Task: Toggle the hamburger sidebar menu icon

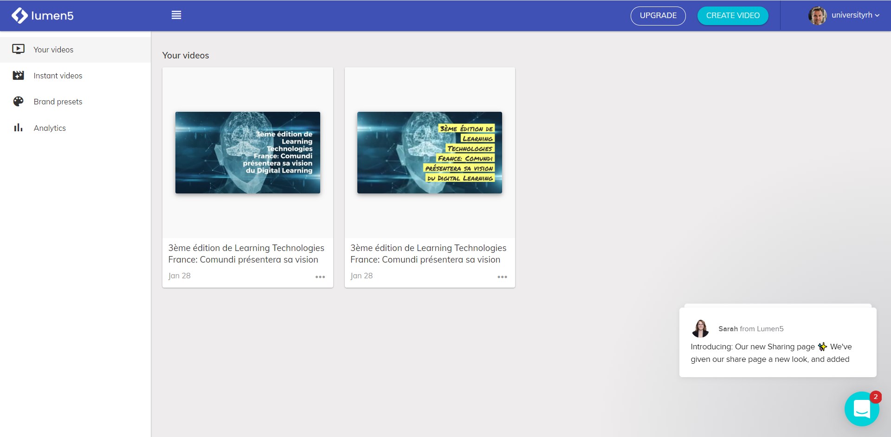Action: click(x=176, y=15)
